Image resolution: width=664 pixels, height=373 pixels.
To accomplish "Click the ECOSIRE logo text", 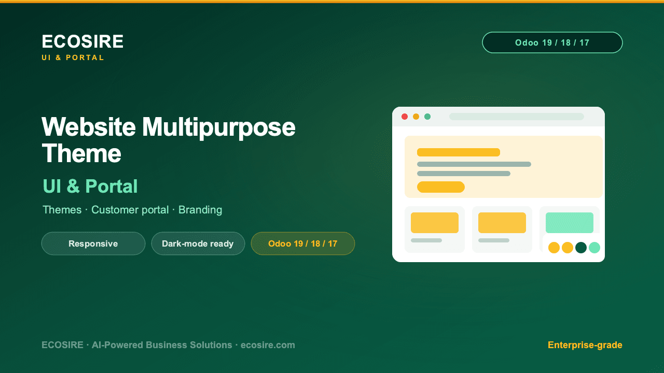I will pyautogui.click(x=82, y=41).
